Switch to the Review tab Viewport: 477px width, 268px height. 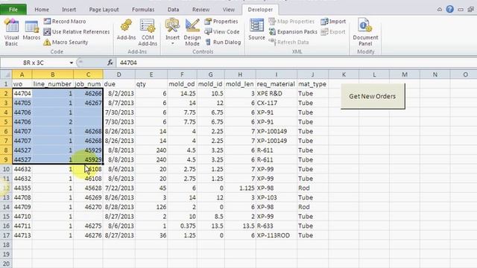[200, 10]
